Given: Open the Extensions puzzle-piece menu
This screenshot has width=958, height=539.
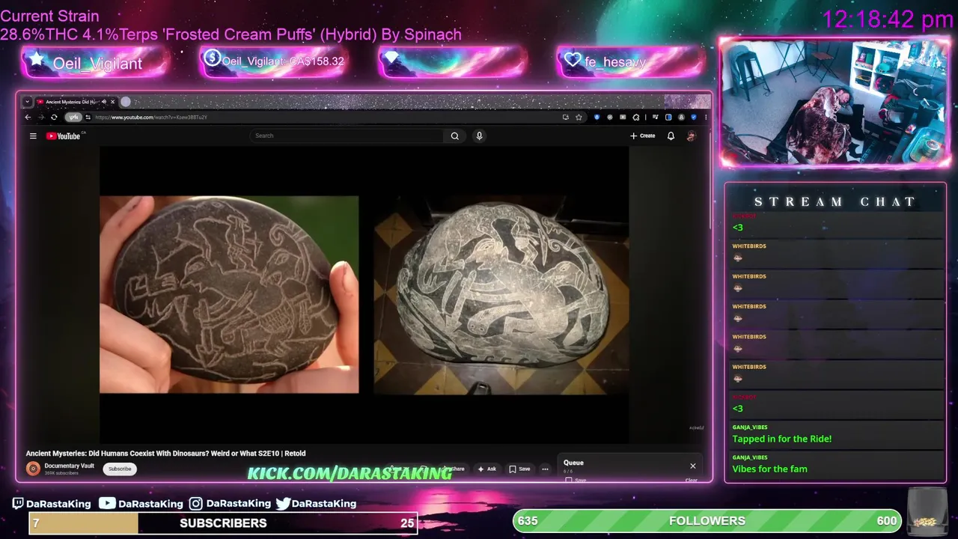Looking at the screenshot, I should pos(636,117).
